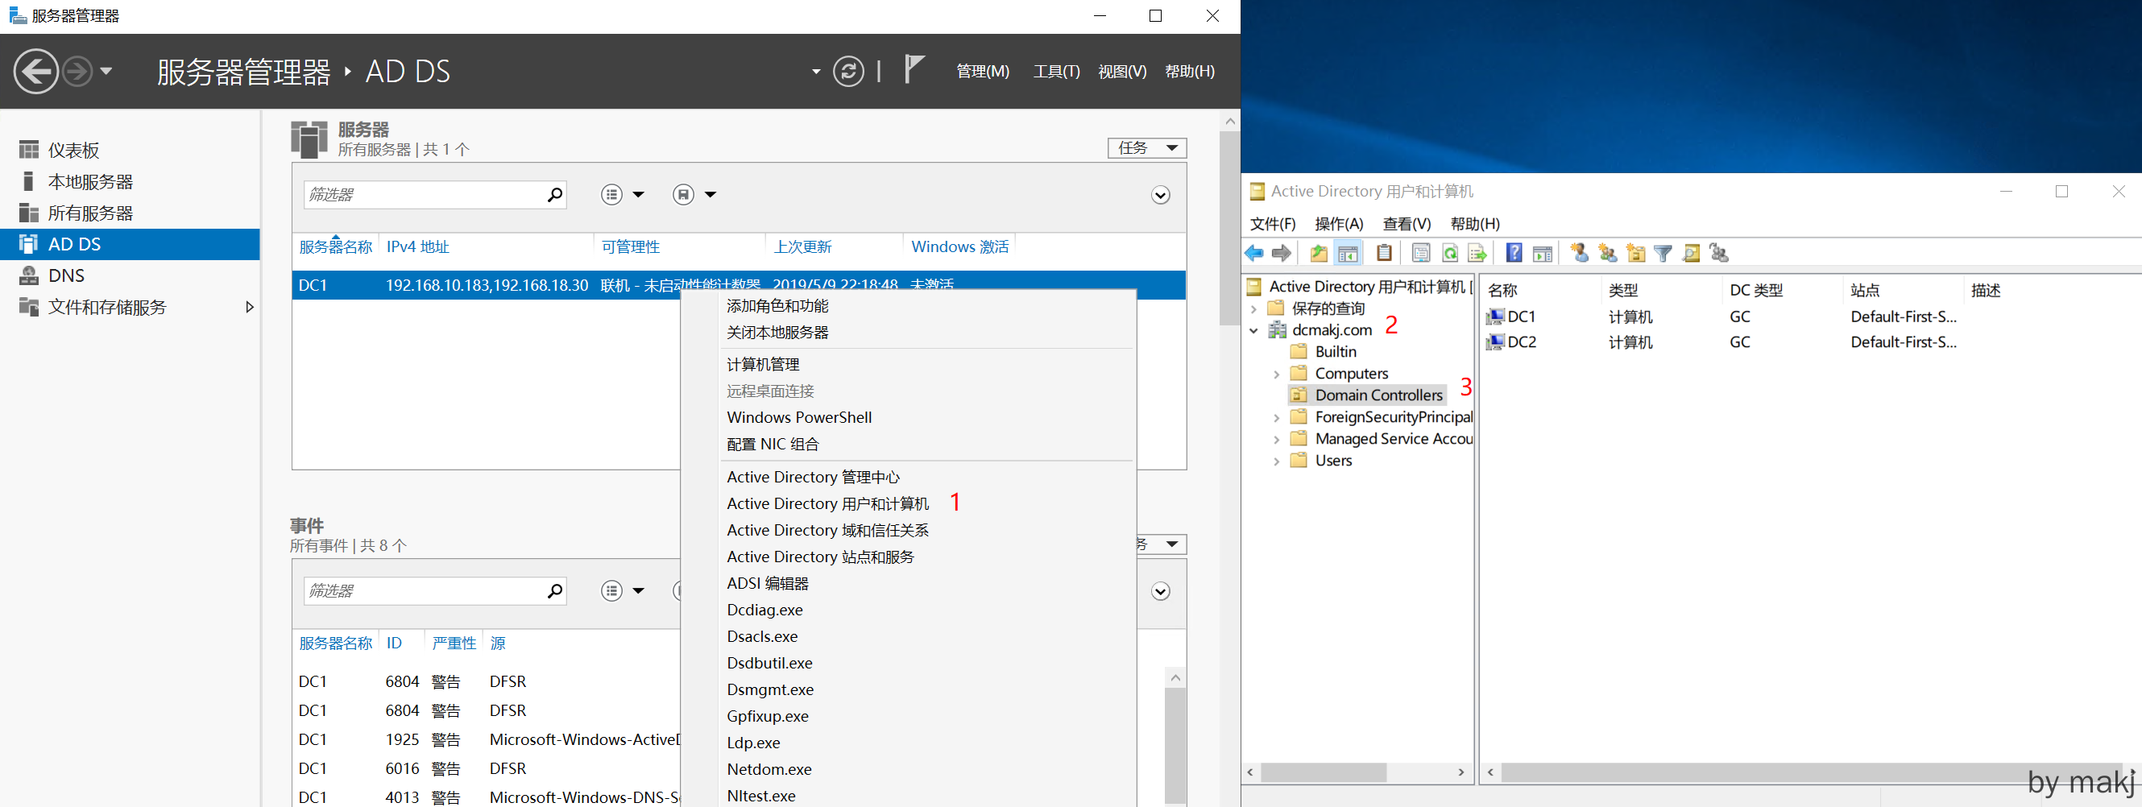Click the new user icon in toolbar
Viewport: 2142px width, 807px height.
coord(1579,254)
